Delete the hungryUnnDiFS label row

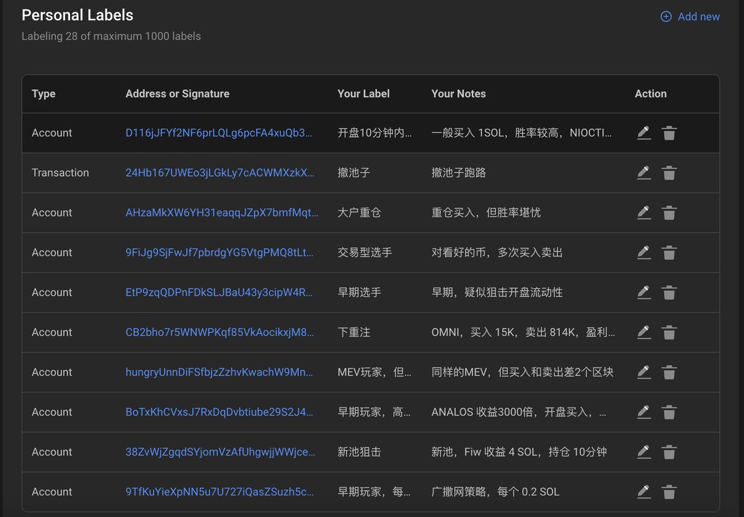point(669,372)
